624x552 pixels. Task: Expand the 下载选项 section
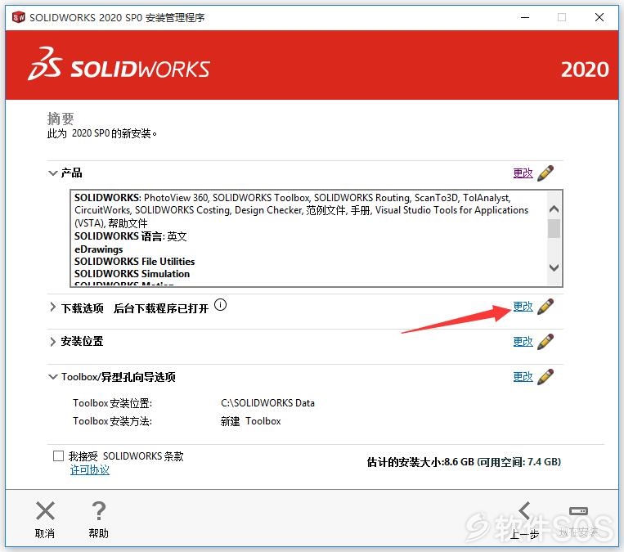[52, 307]
